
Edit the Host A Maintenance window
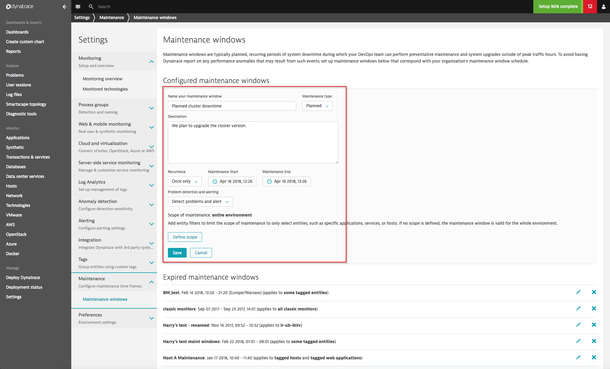point(578,357)
